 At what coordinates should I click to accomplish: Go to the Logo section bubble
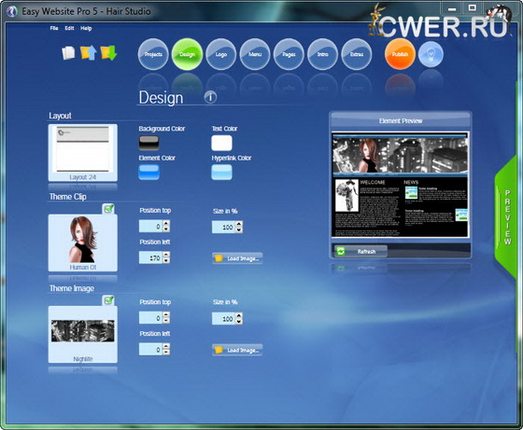221,54
